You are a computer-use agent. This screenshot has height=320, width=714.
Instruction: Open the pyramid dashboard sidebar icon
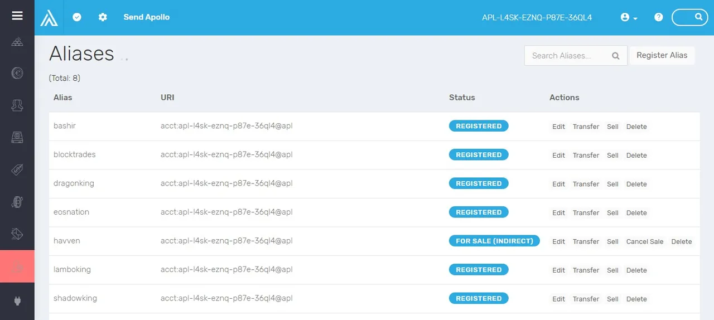click(x=17, y=41)
